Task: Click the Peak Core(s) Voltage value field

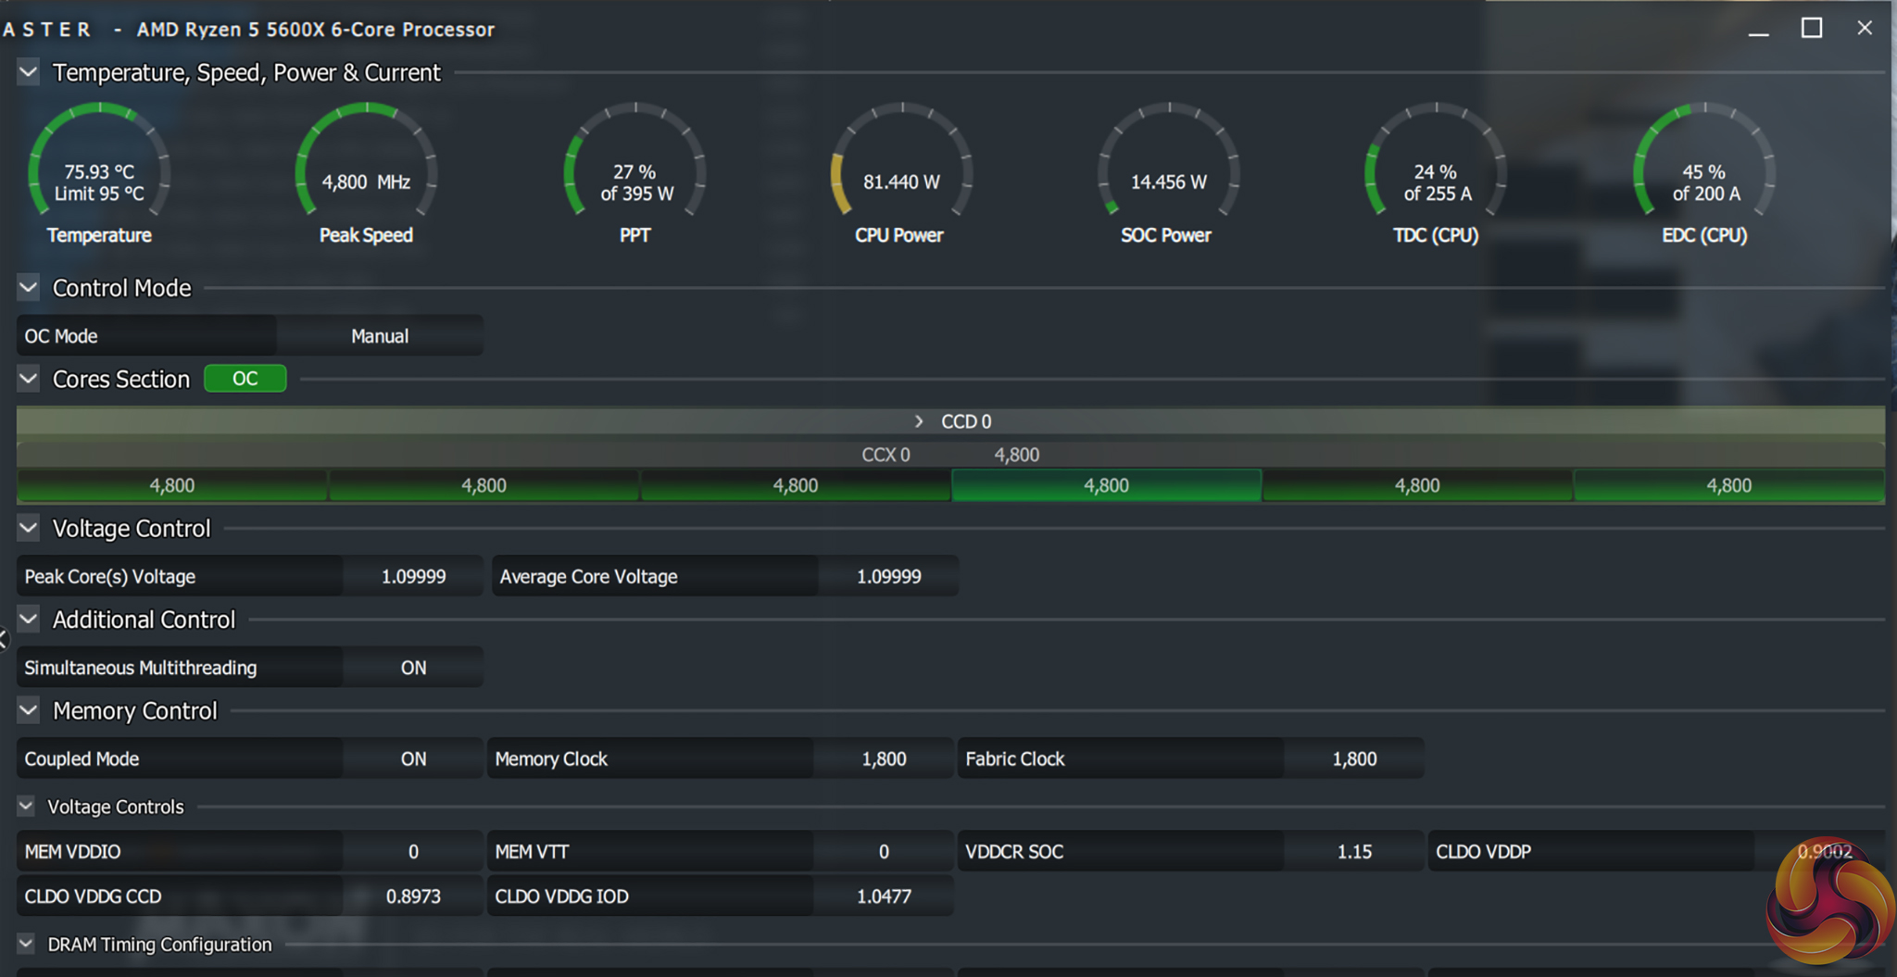Action: pos(413,576)
